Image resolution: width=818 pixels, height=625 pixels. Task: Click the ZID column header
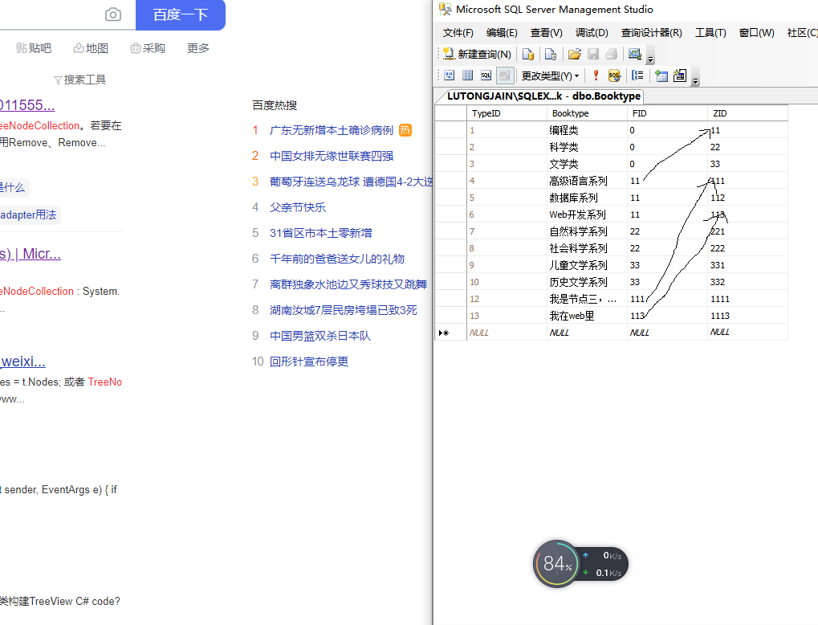click(747, 113)
